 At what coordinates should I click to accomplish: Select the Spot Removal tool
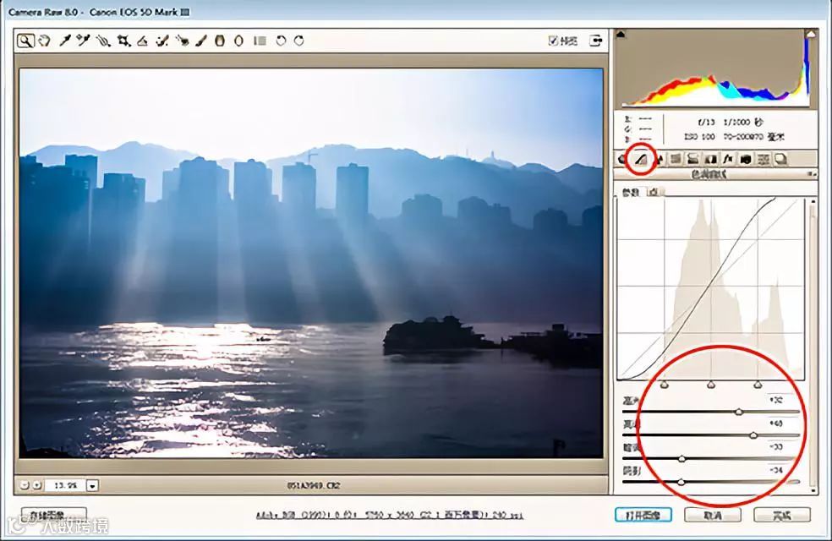pos(162,41)
